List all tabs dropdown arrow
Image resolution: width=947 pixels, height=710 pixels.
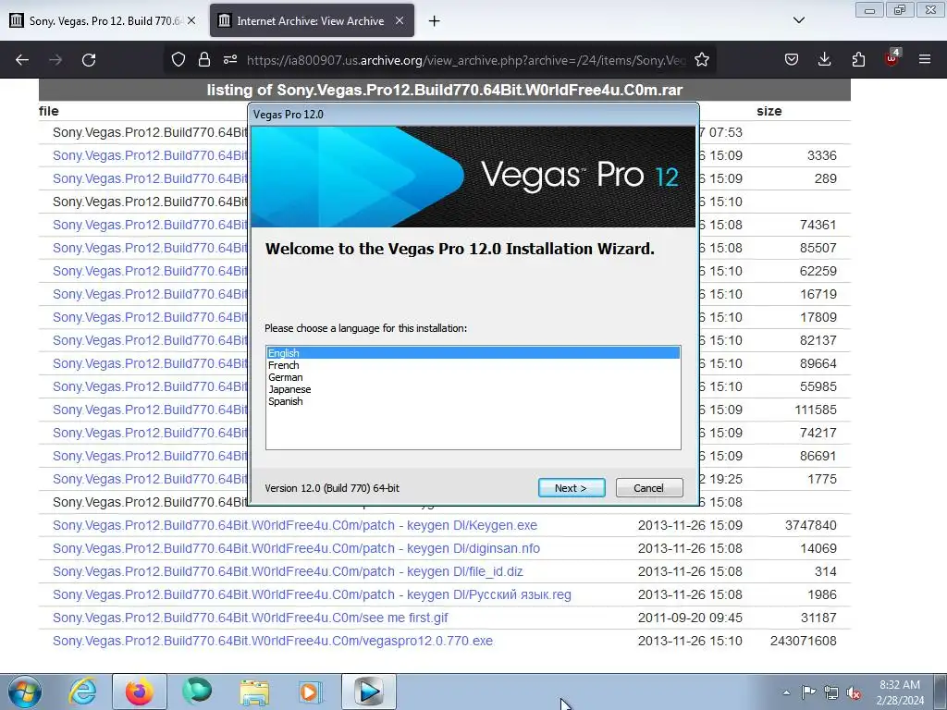click(798, 20)
